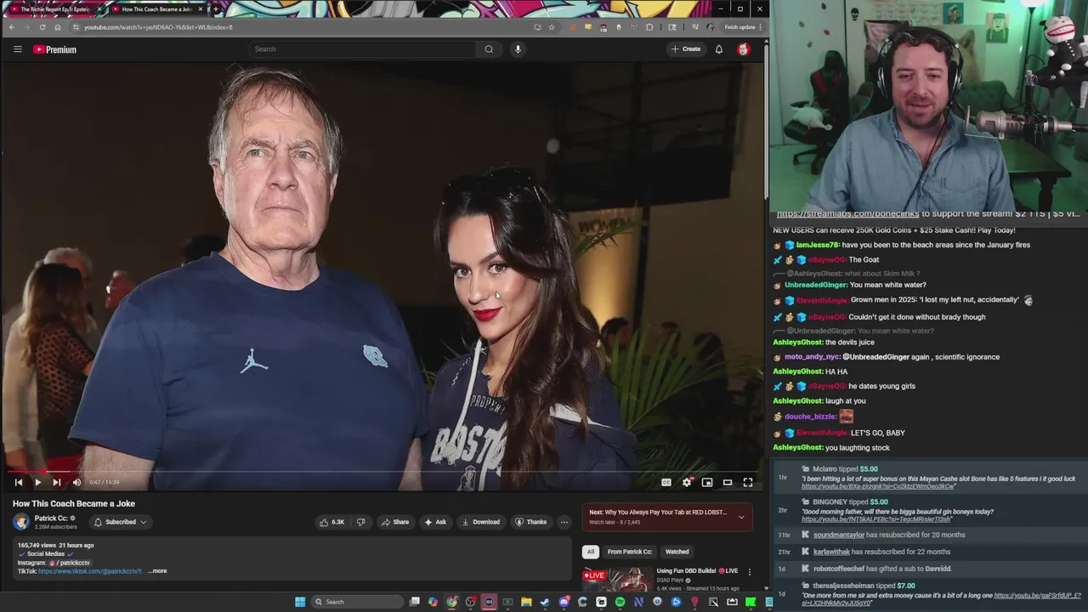Viewport: 1088px width, 612px height.
Task: Toggle theater mode
Action: [728, 482]
